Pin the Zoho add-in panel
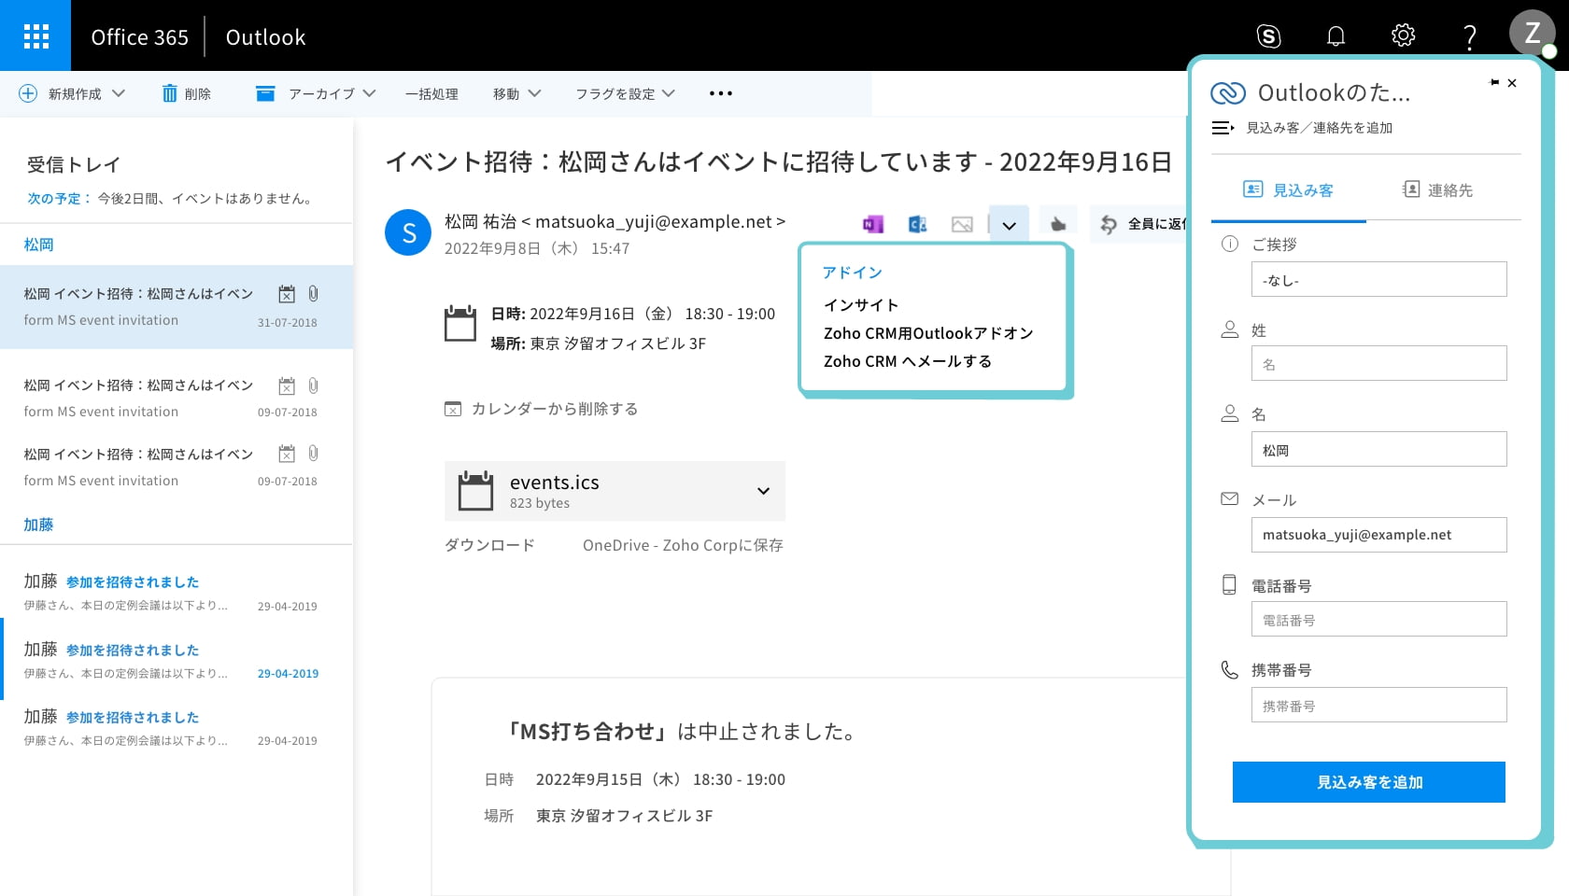 coord(1494,83)
